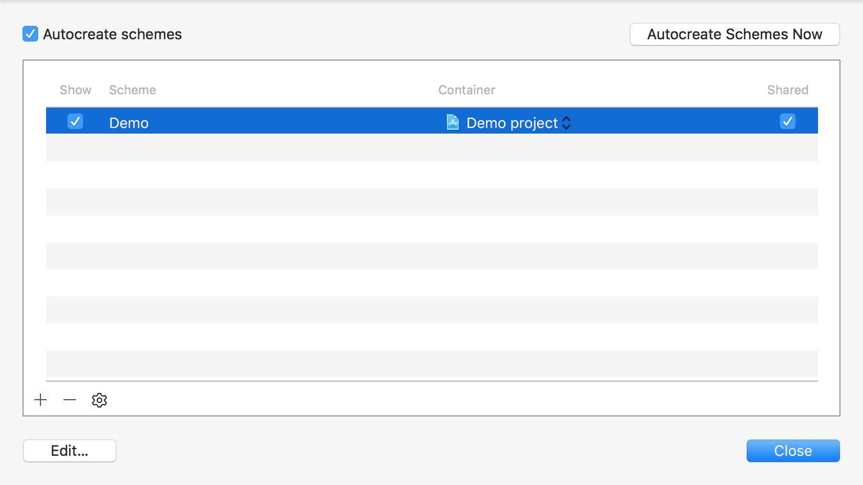Select the Demo scheme name in list

pyautogui.click(x=129, y=123)
